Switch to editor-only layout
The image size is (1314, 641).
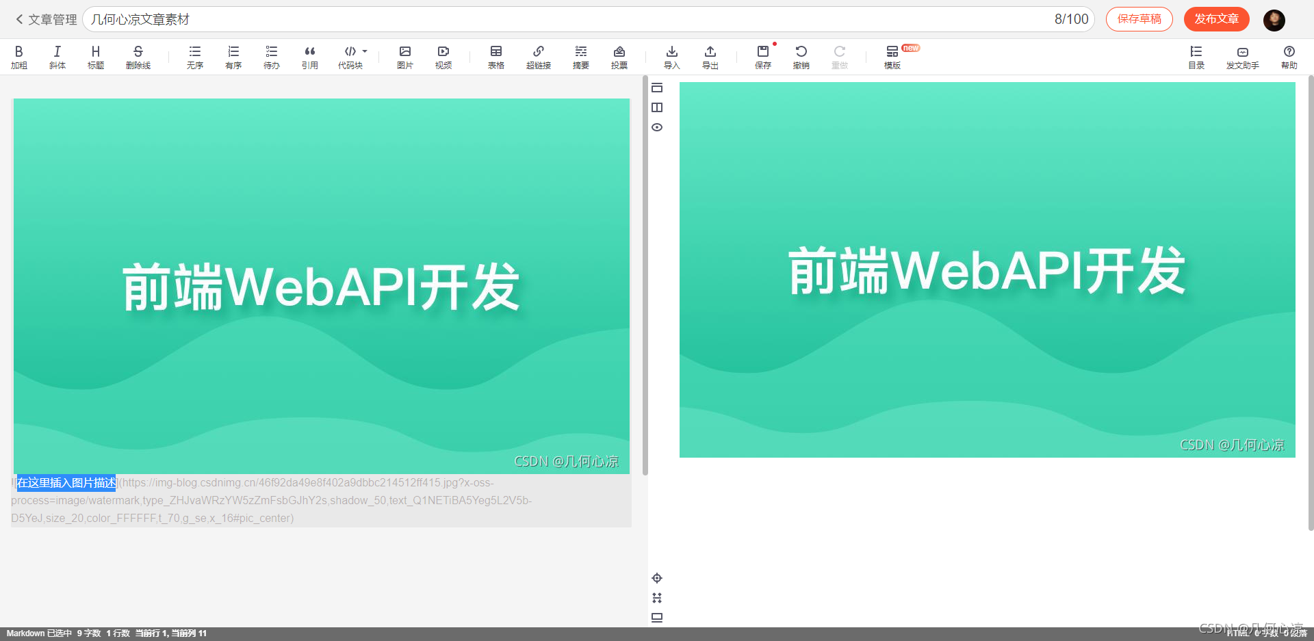[x=657, y=88]
